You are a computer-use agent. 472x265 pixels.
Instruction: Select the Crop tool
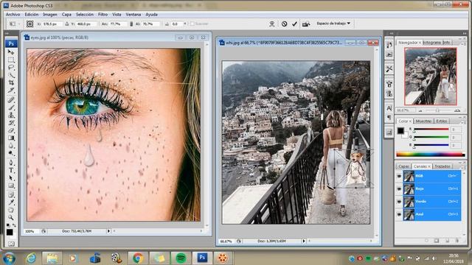click(11, 82)
